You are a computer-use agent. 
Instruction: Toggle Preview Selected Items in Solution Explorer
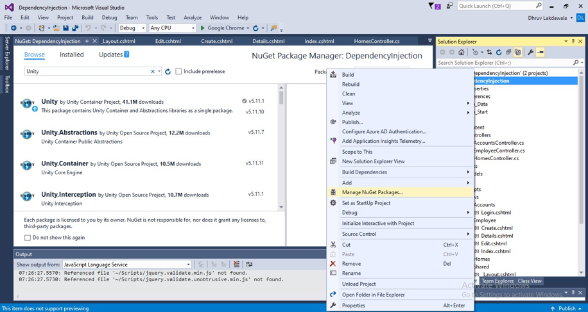coord(540,52)
